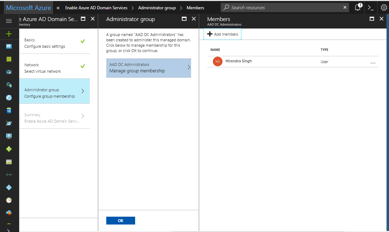The height and width of the screenshot is (232, 389).
Task: Open portal settings gear icon
Action: 384,8
